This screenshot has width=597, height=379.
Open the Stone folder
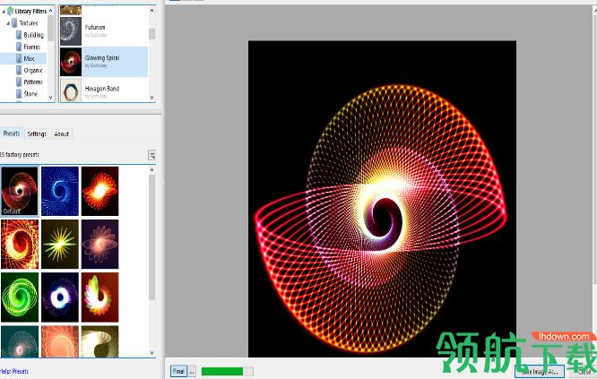click(x=30, y=94)
